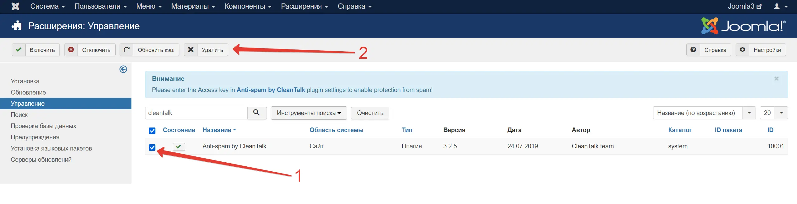797x204 pixels.
Task: Select Управление in the sidebar
Action: click(66, 104)
